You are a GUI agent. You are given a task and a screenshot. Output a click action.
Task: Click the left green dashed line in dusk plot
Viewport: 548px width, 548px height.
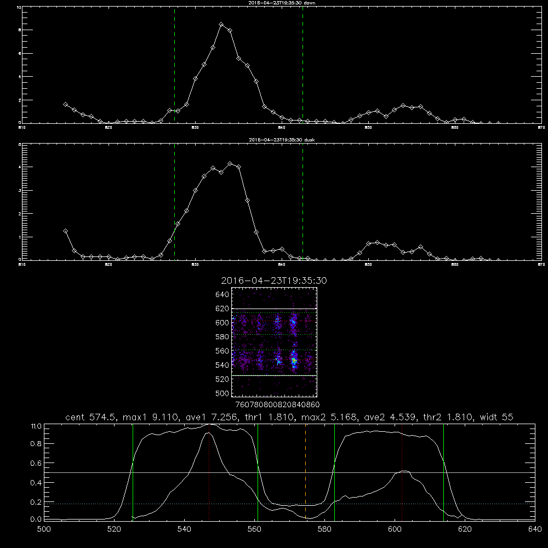(174, 202)
